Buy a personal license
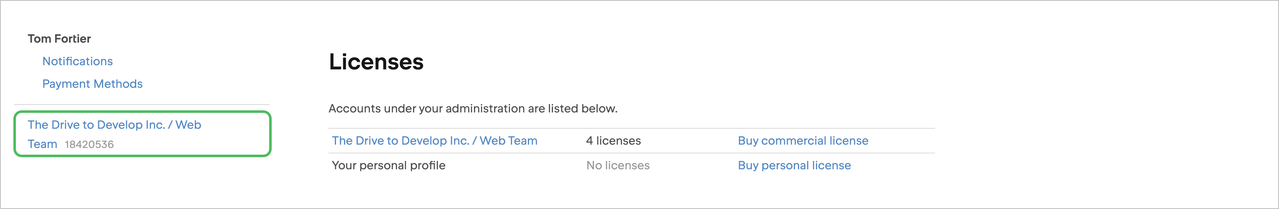This screenshot has height=209, width=1279. click(794, 165)
